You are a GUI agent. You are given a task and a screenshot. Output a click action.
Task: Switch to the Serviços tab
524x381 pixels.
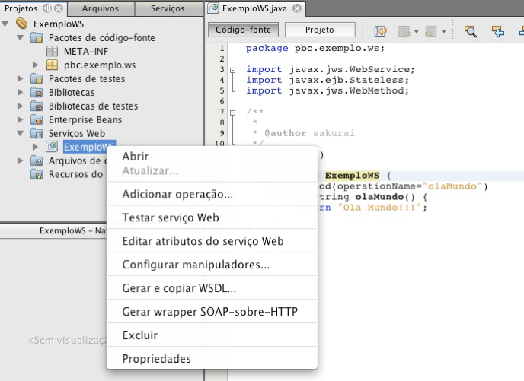[x=168, y=8]
